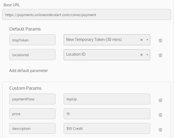Clear the Location ID selection
This screenshot has width=174, height=138.
[142, 55]
